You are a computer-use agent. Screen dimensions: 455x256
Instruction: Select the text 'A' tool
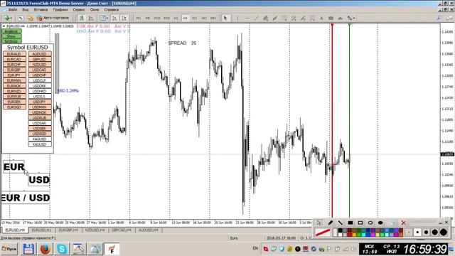321,18
